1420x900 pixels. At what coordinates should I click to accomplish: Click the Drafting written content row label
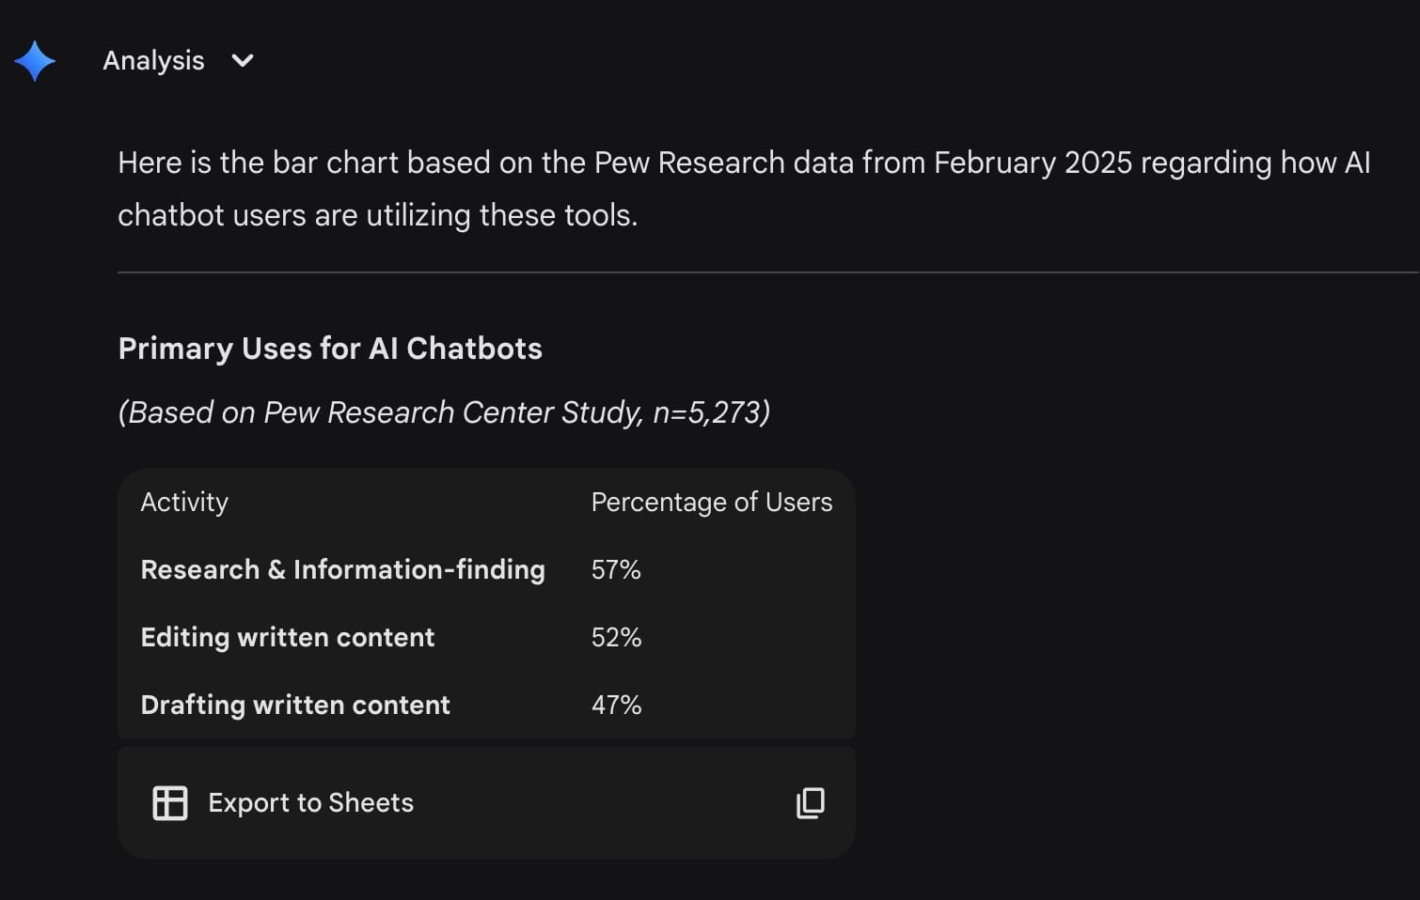(x=295, y=706)
